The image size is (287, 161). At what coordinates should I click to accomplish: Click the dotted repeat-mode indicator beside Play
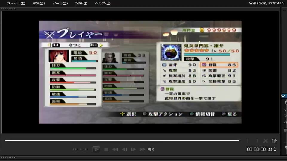(x=80, y=149)
